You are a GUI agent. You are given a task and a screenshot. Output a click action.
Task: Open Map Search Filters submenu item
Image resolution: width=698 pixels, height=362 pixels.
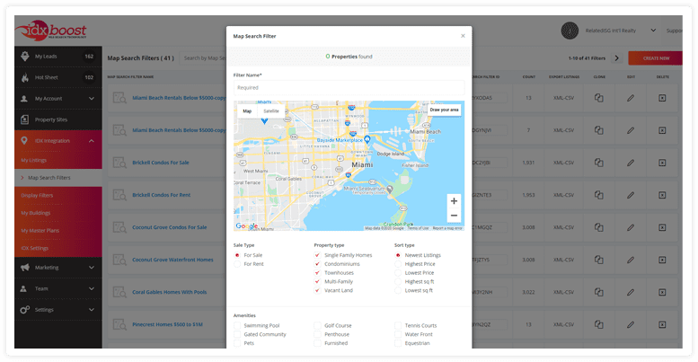(x=49, y=178)
